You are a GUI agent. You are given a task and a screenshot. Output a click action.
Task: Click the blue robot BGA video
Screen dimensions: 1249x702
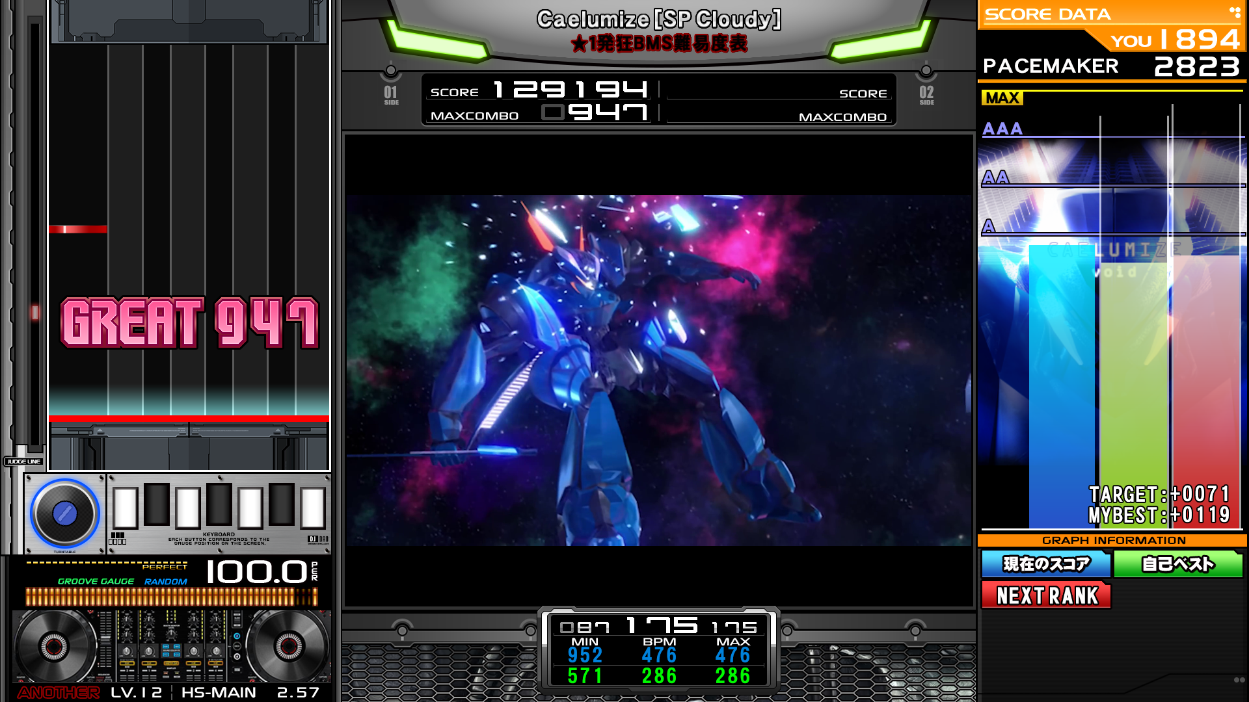(x=658, y=370)
